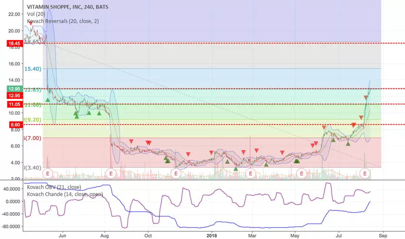
Task: Click the Mar label on time axis
Action: pos(252,236)
